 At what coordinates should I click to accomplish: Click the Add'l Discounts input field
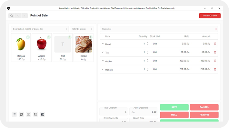point(144,112)
